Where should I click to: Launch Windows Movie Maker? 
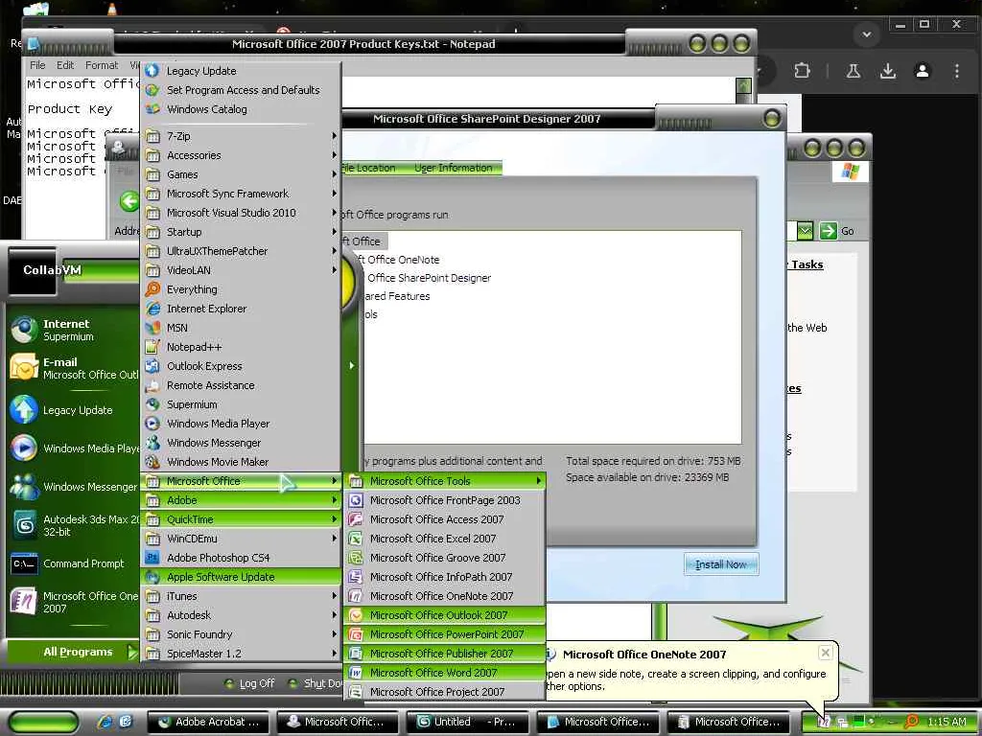point(241,462)
